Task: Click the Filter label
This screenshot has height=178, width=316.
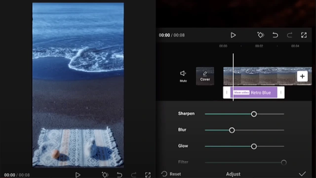Action: pos(183,162)
